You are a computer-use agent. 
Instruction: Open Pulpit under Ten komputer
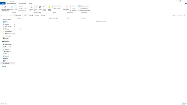pos(7,59)
